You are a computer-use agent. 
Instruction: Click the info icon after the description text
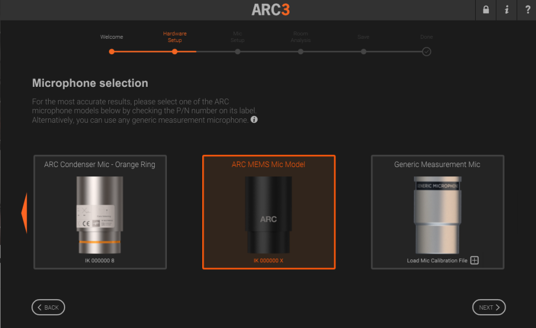(254, 119)
